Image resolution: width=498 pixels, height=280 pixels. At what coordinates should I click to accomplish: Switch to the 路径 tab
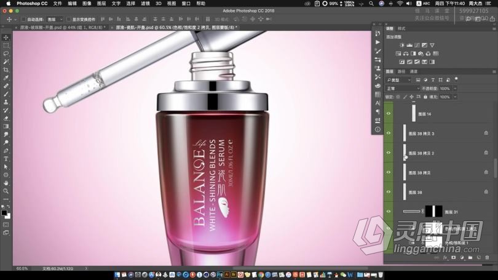tap(401, 71)
